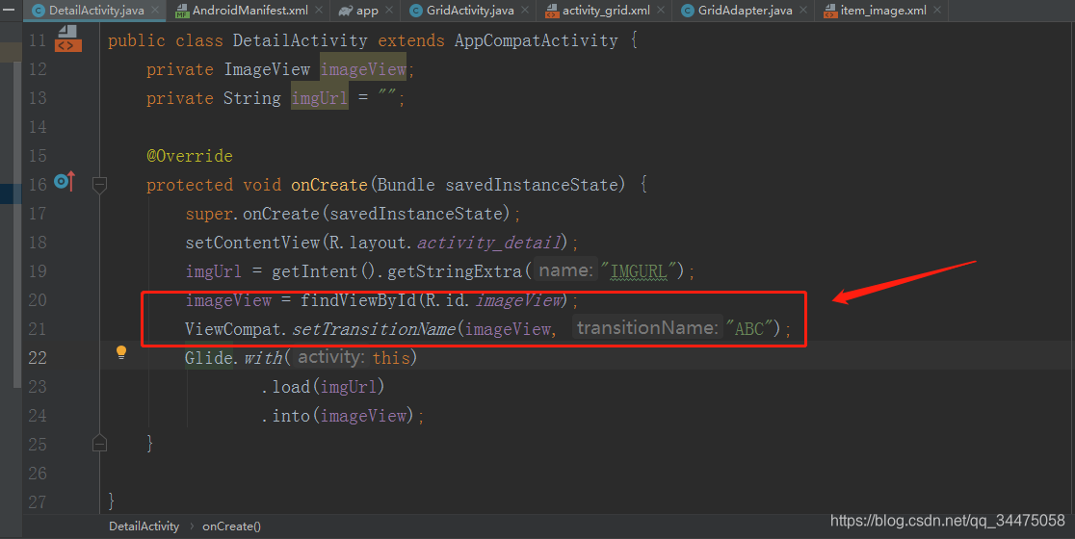The width and height of the screenshot is (1075, 539).
Task: Click the Glide class name on line 22
Action: 208,357
